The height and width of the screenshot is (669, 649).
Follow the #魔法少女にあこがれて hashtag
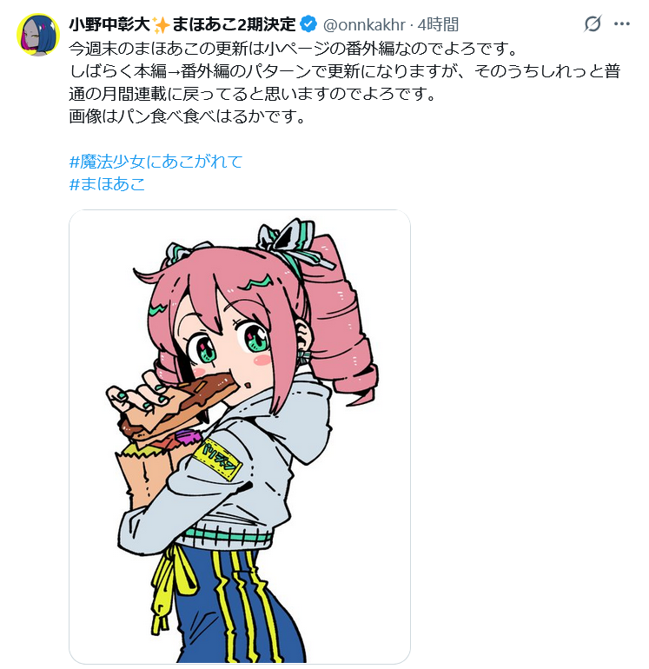point(156,162)
